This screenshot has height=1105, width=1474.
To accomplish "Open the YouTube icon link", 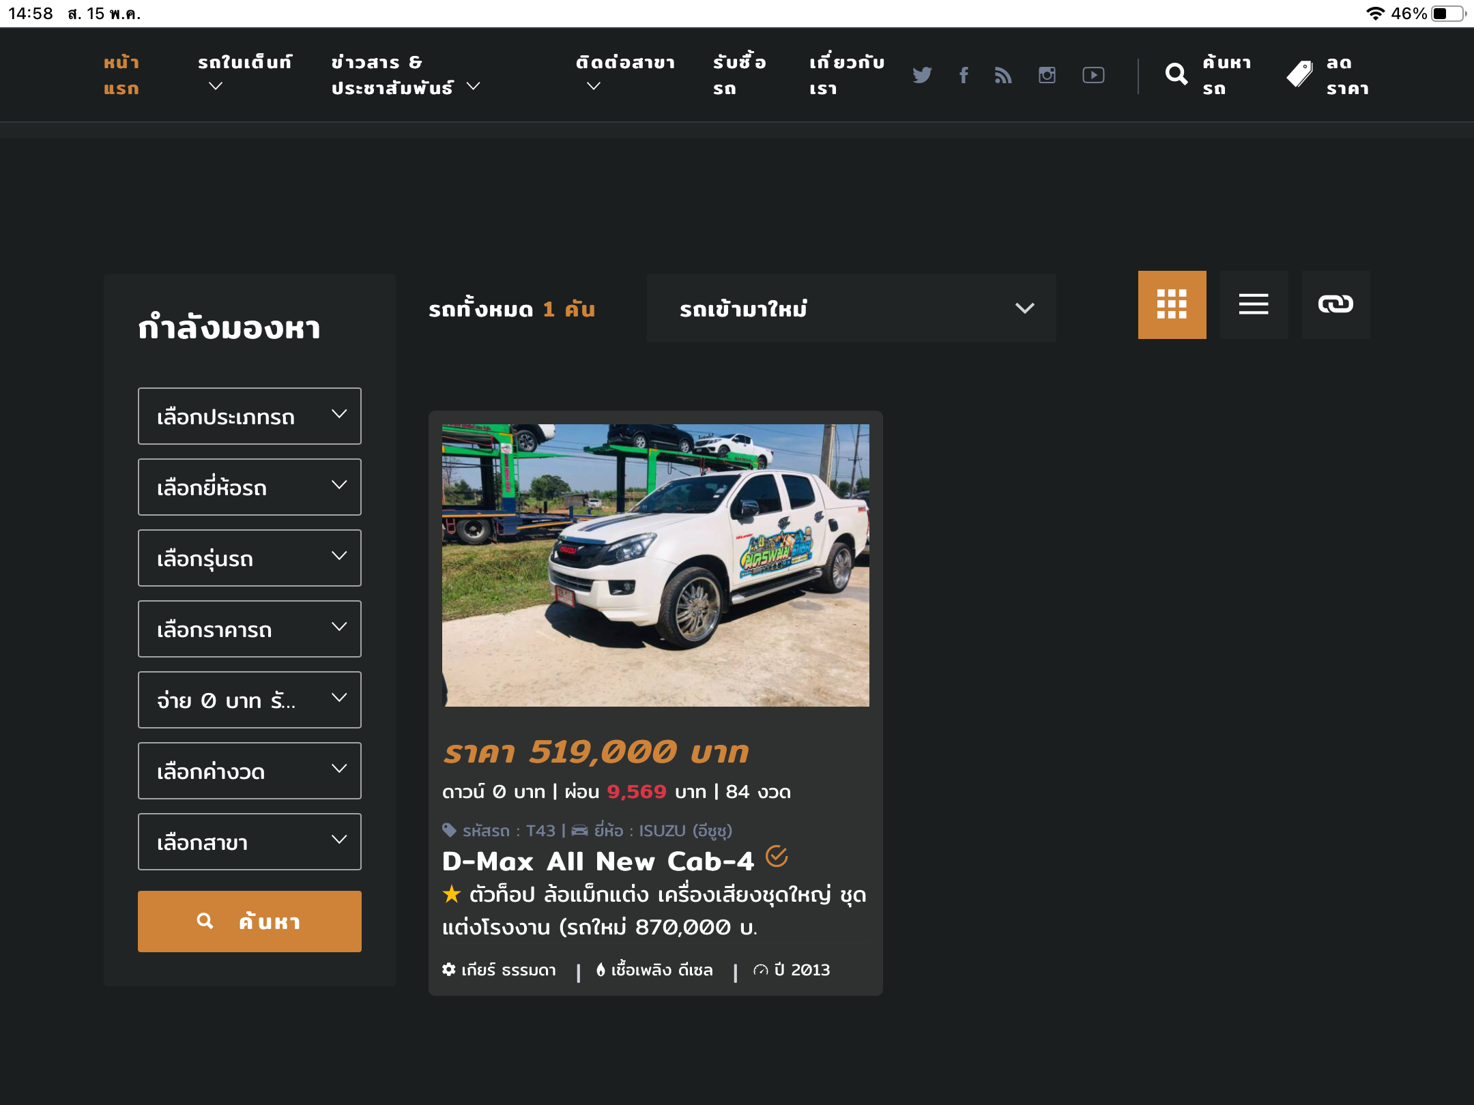I will pos(1093,75).
